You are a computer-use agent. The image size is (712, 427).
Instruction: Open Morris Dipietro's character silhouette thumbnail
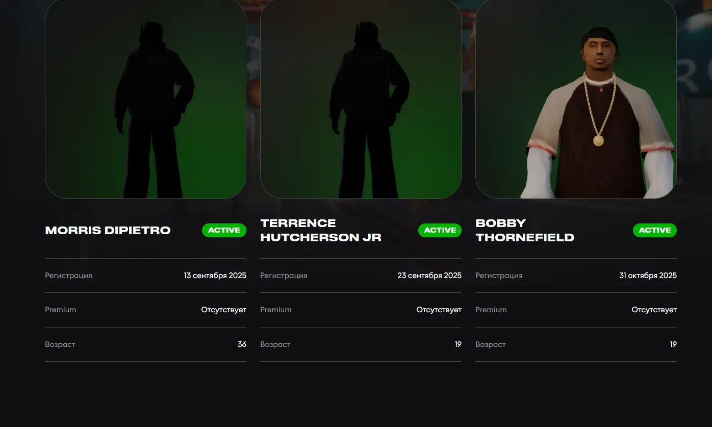[x=145, y=99]
